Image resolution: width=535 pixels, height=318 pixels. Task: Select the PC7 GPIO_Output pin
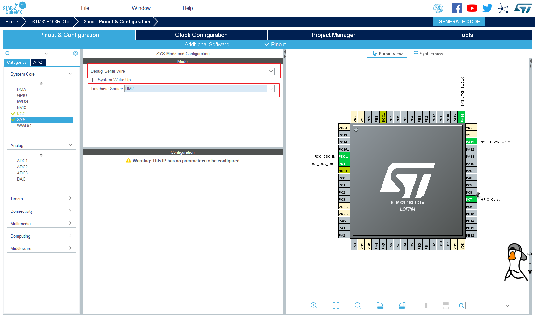(471, 199)
